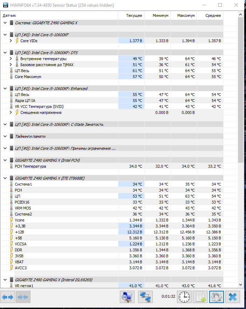Screen dimensions: 246x309
Task: Open sensor settings gear icon
Action: 216,297
